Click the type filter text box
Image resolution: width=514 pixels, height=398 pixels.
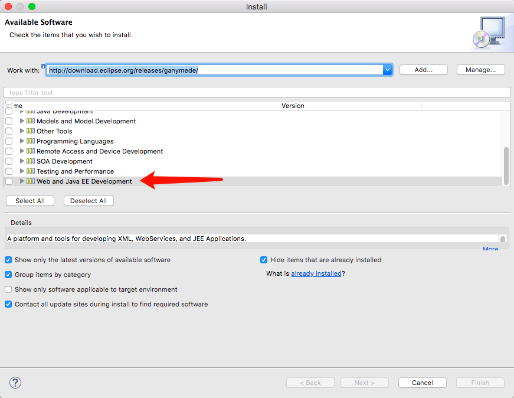coord(257,93)
